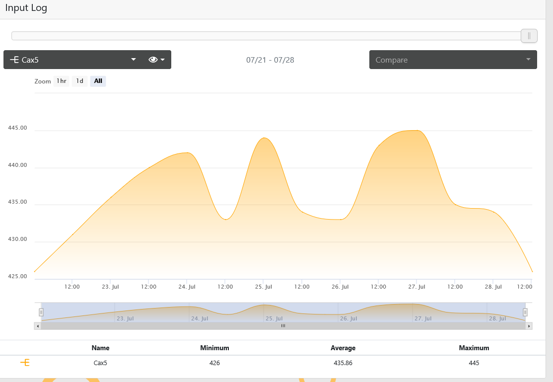Viewport: 553px width, 382px height.
Task: Click the top date range slider handle
Action: click(529, 36)
